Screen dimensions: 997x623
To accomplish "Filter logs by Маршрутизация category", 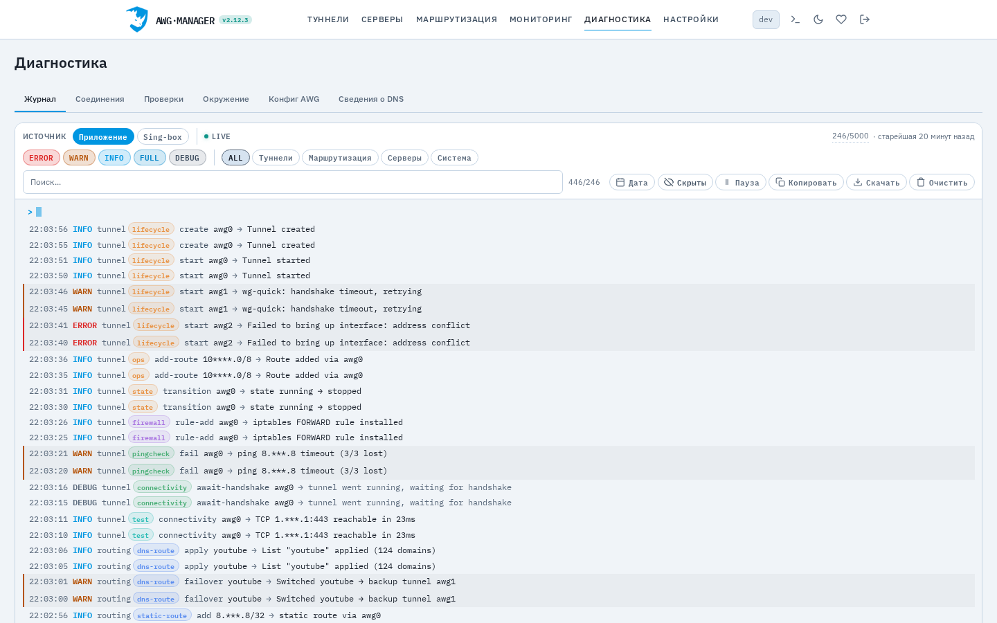I will pos(340,158).
